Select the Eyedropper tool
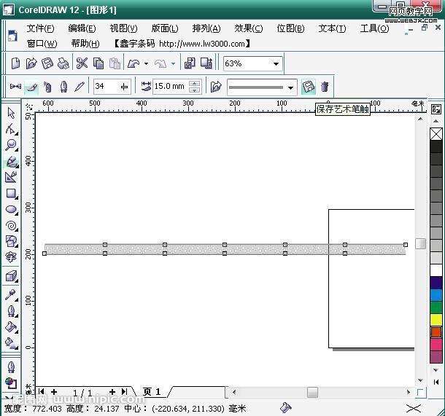The image size is (445, 416). (12, 295)
